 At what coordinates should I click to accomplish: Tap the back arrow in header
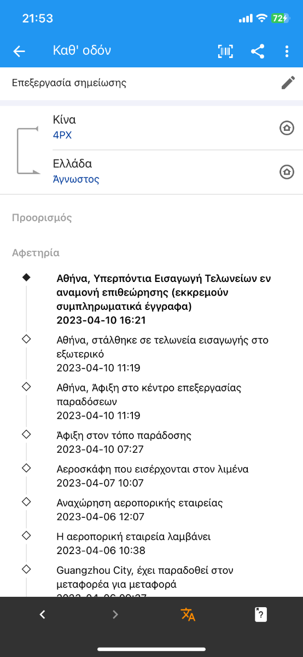point(19,51)
